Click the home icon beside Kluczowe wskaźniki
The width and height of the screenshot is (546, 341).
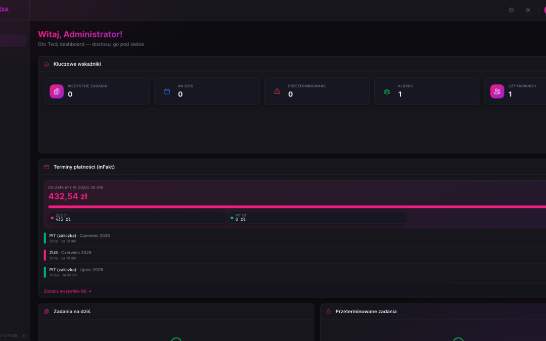tap(47, 64)
